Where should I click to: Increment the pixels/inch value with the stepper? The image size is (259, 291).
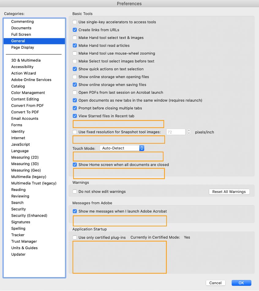[x=189, y=130]
